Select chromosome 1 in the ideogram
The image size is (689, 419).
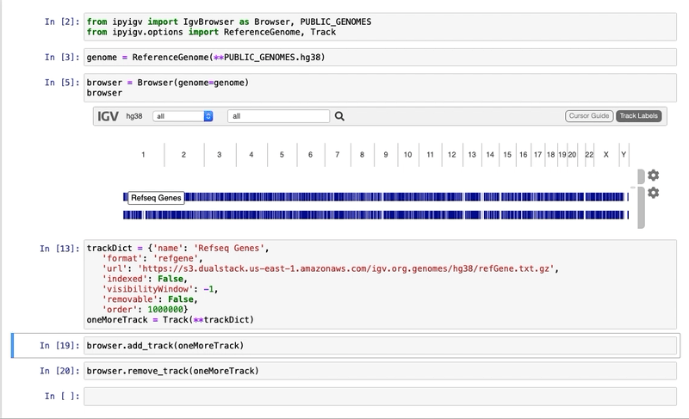pos(143,155)
